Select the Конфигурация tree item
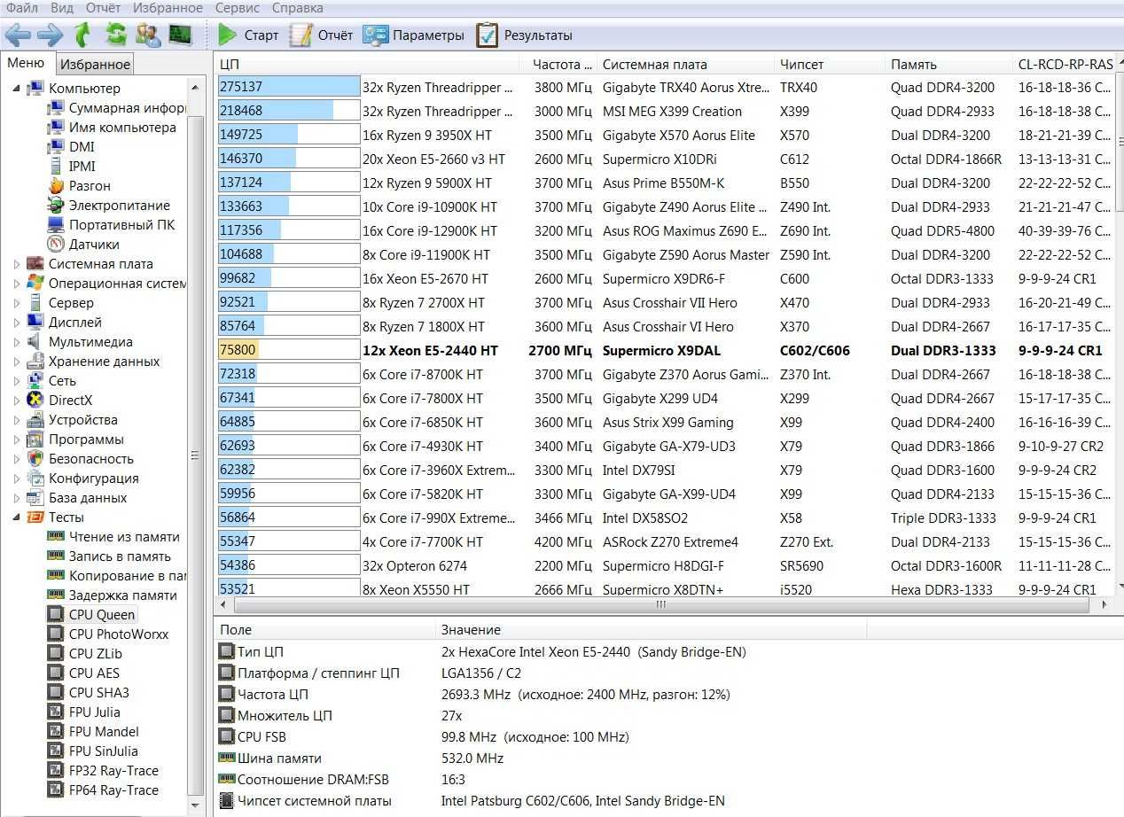 [83, 479]
